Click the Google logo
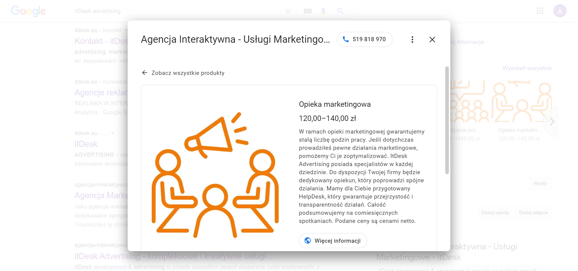578x271 pixels. 29,11
